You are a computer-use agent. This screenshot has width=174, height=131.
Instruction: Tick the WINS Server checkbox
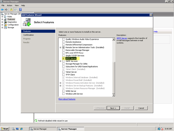pyautogui.click(x=63, y=91)
